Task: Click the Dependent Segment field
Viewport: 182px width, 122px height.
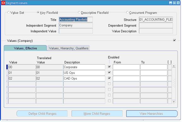Action: 156,25
